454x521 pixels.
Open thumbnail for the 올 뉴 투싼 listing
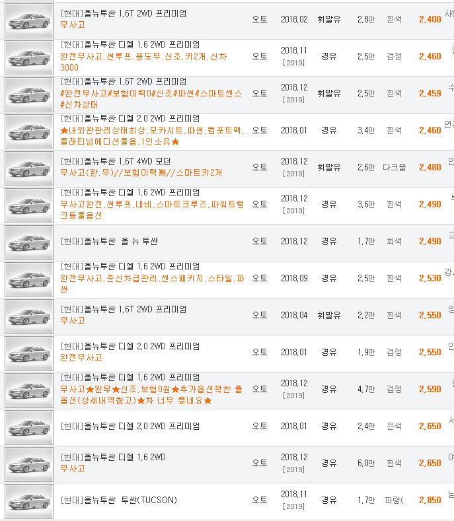pyautogui.click(x=28, y=242)
